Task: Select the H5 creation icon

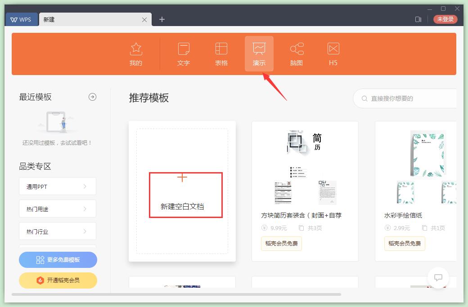Action: point(333,53)
